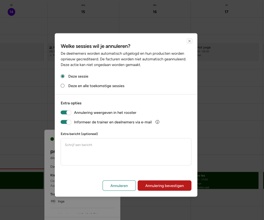Click trainer name Inge in session panel
The height and width of the screenshot is (220, 264).
point(61,201)
